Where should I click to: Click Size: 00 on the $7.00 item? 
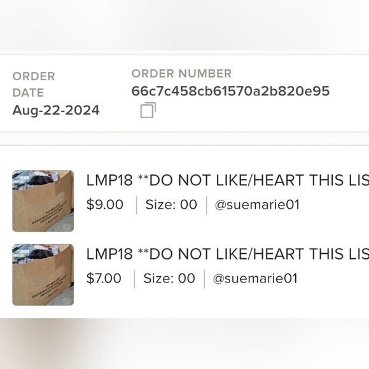tap(169, 278)
